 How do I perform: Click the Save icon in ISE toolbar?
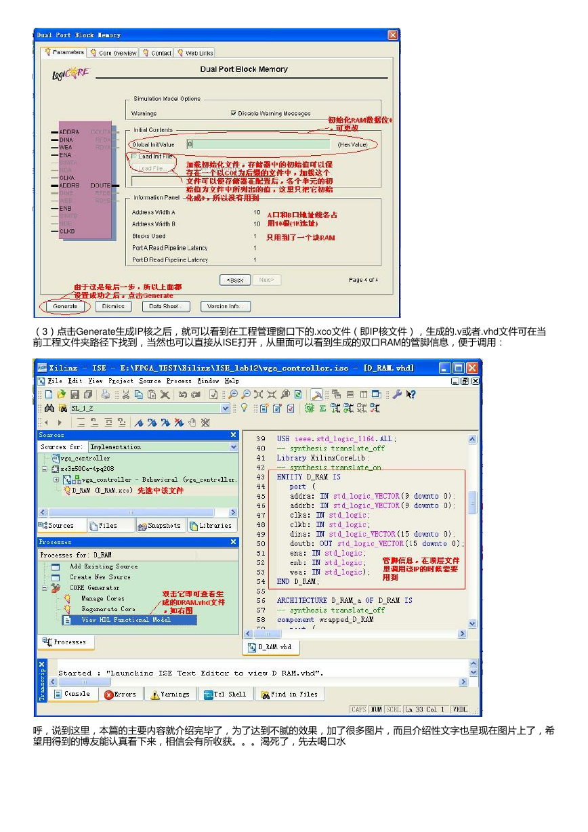[74, 394]
